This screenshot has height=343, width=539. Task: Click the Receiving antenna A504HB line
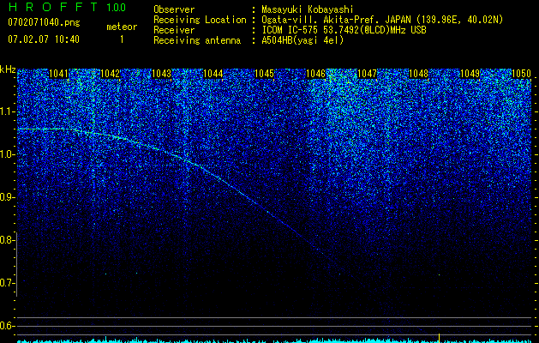coord(249,40)
